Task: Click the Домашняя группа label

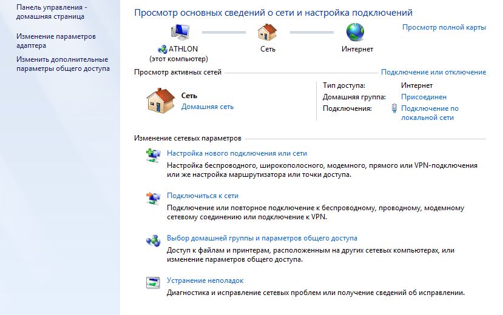Action: [x=354, y=97]
